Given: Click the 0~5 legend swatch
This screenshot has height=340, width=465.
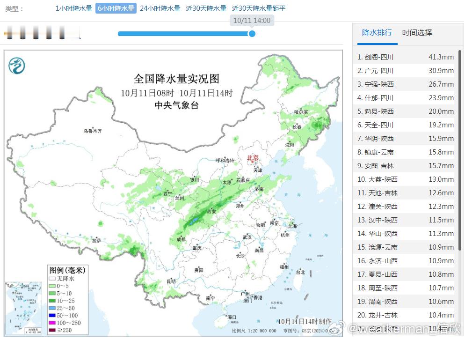Looking at the screenshot, I should point(52,286).
